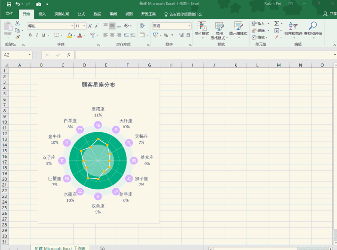Increase decimal places
Screen dimensions: 337x250
click(181, 35)
